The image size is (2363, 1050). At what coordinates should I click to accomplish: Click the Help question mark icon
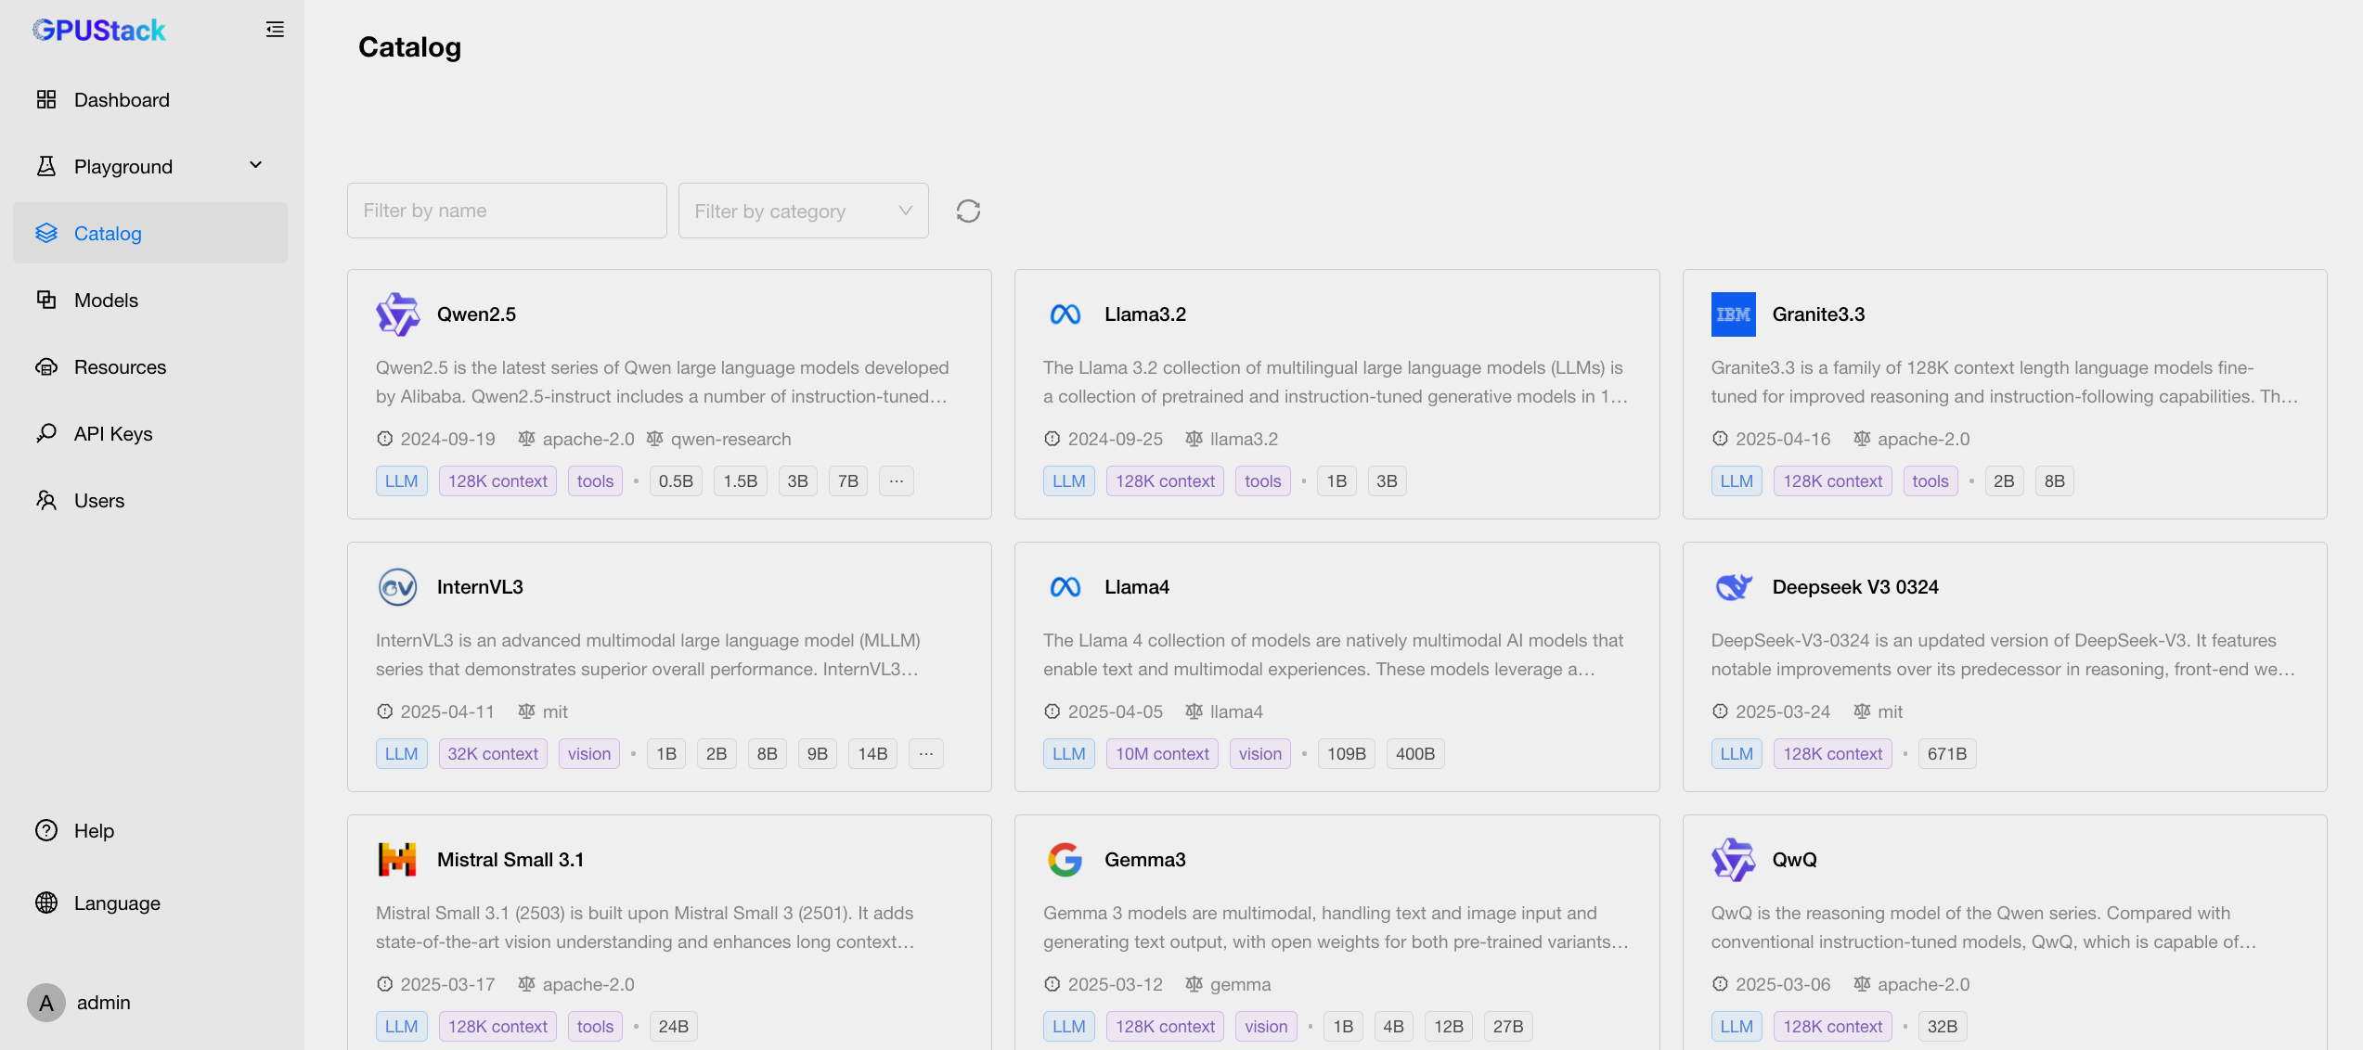coord(46,830)
